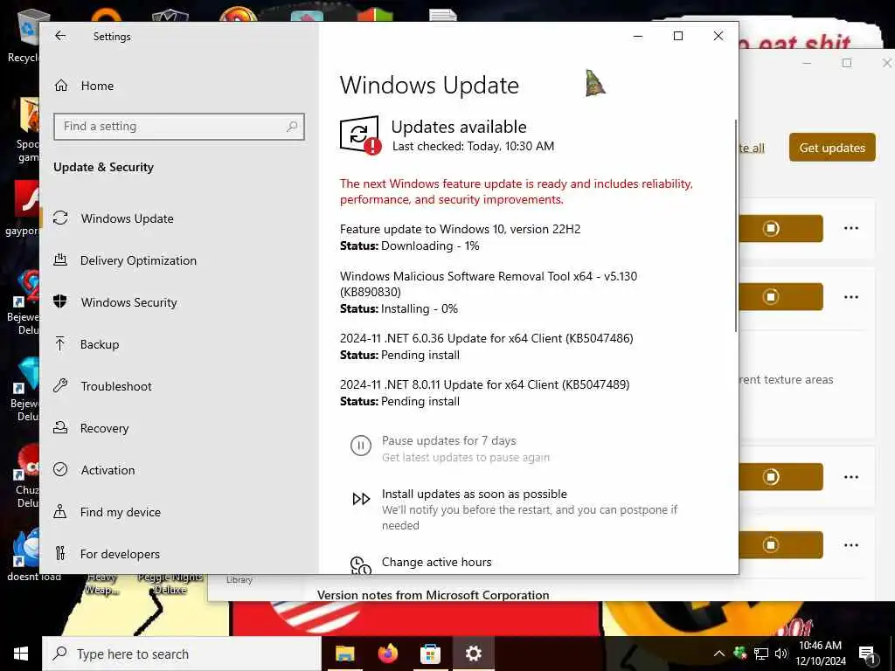
Task: Click the Activation checkmark circle icon
Action: (60, 469)
